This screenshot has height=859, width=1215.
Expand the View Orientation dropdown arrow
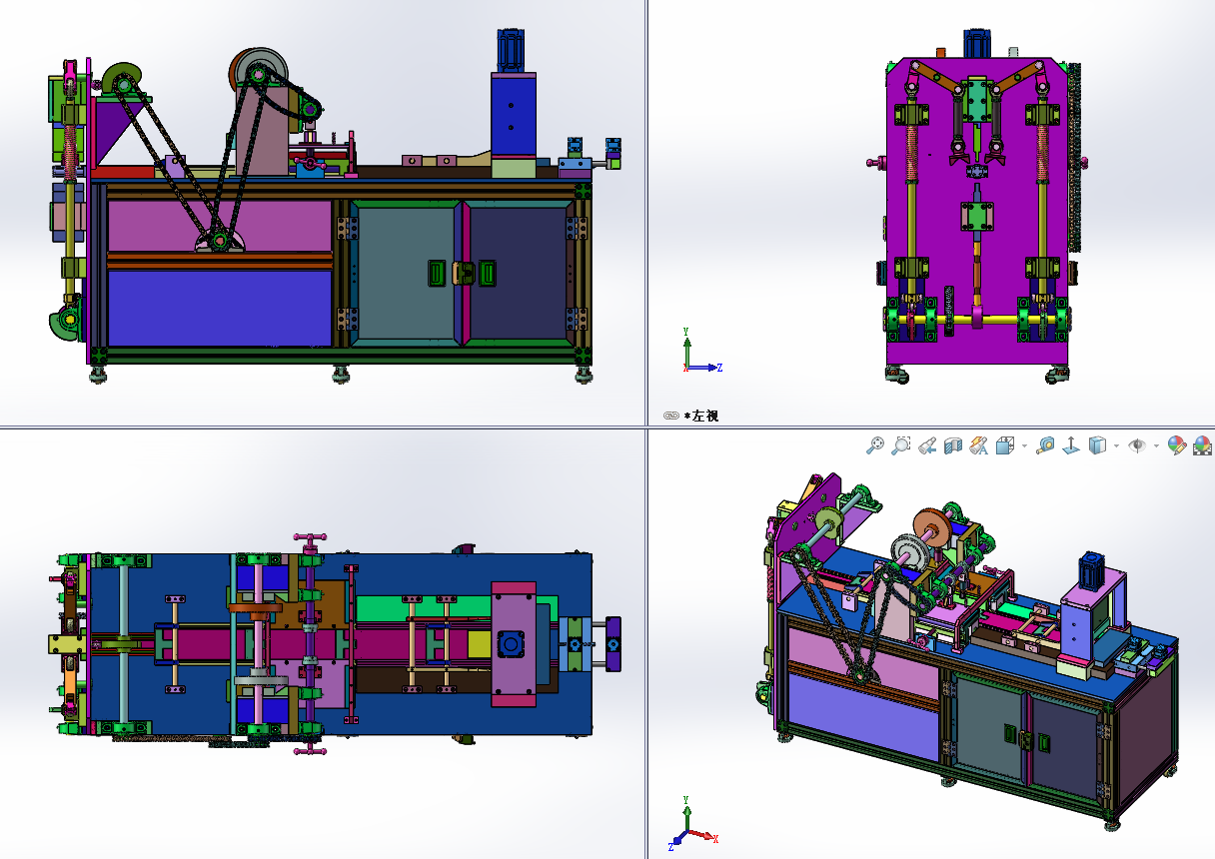[1024, 446]
